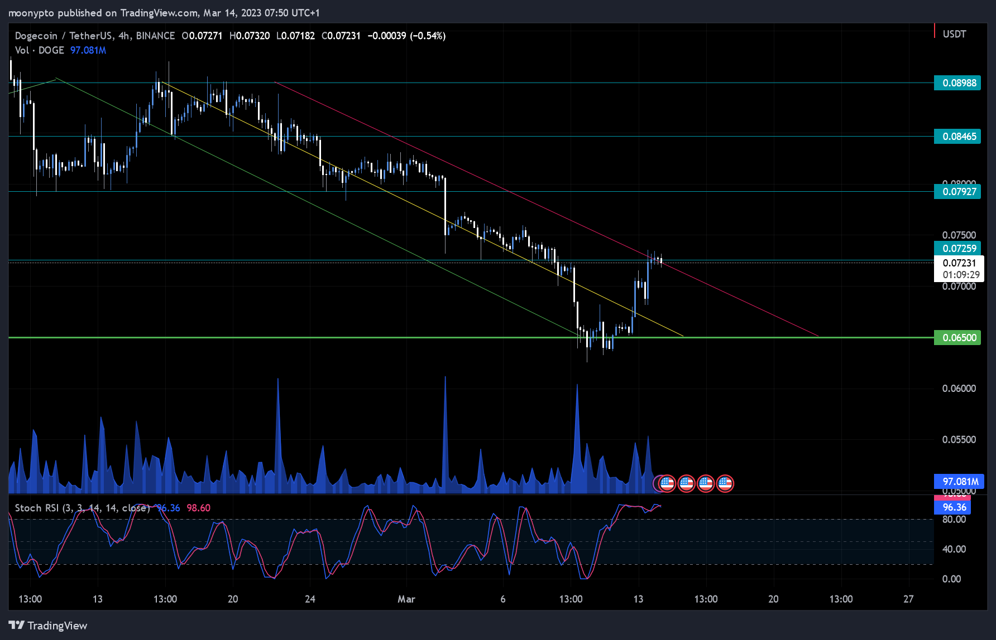Click the open value O0.07271
Screen dimensions: 996x640
[202, 36]
